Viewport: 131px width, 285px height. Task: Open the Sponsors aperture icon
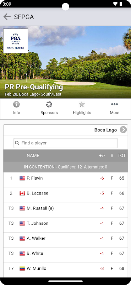[x=49, y=104]
